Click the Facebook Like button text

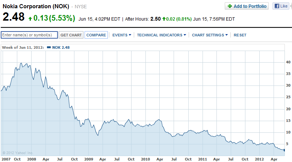tap(284, 6)
